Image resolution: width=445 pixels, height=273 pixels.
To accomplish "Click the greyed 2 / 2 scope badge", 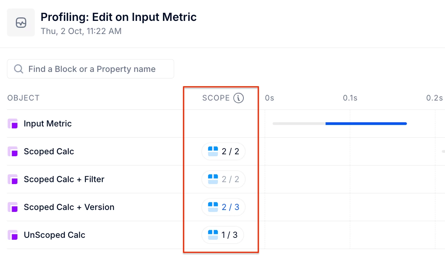I will (x=223, y=179).
